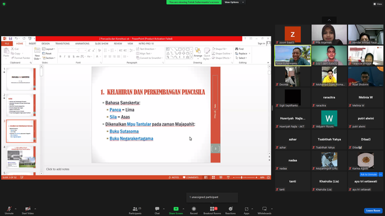This screenshot has height=216, width=385.
Task: Switch to the TRANSITIONS ribbon tab
Action: 63,44
